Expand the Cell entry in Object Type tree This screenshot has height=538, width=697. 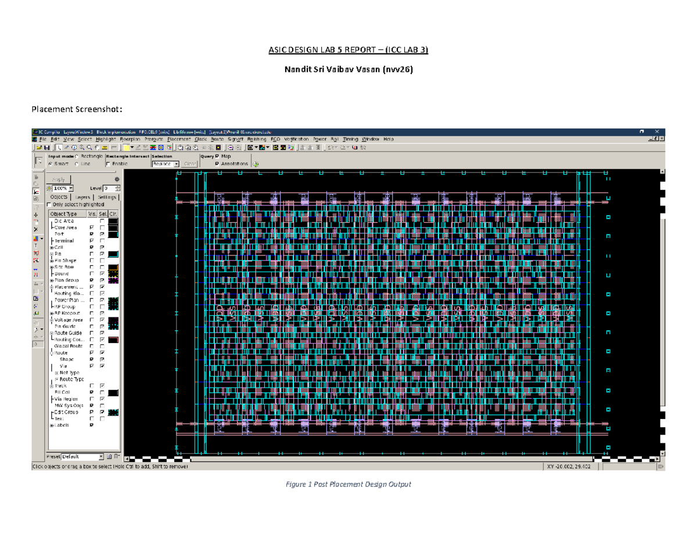(x=51, y=247)
